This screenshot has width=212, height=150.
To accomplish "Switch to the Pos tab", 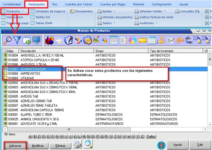I will point(54,4).
